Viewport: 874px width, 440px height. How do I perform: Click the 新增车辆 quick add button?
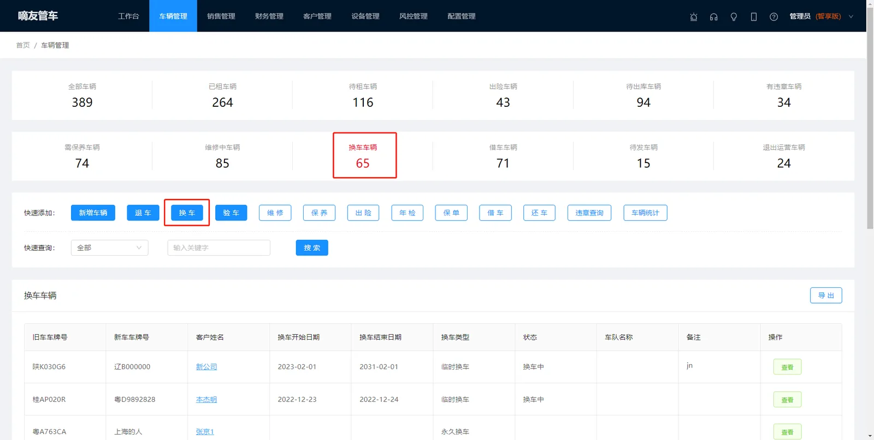click(93, 213)
